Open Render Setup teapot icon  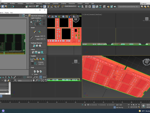(x=108, y=7)
